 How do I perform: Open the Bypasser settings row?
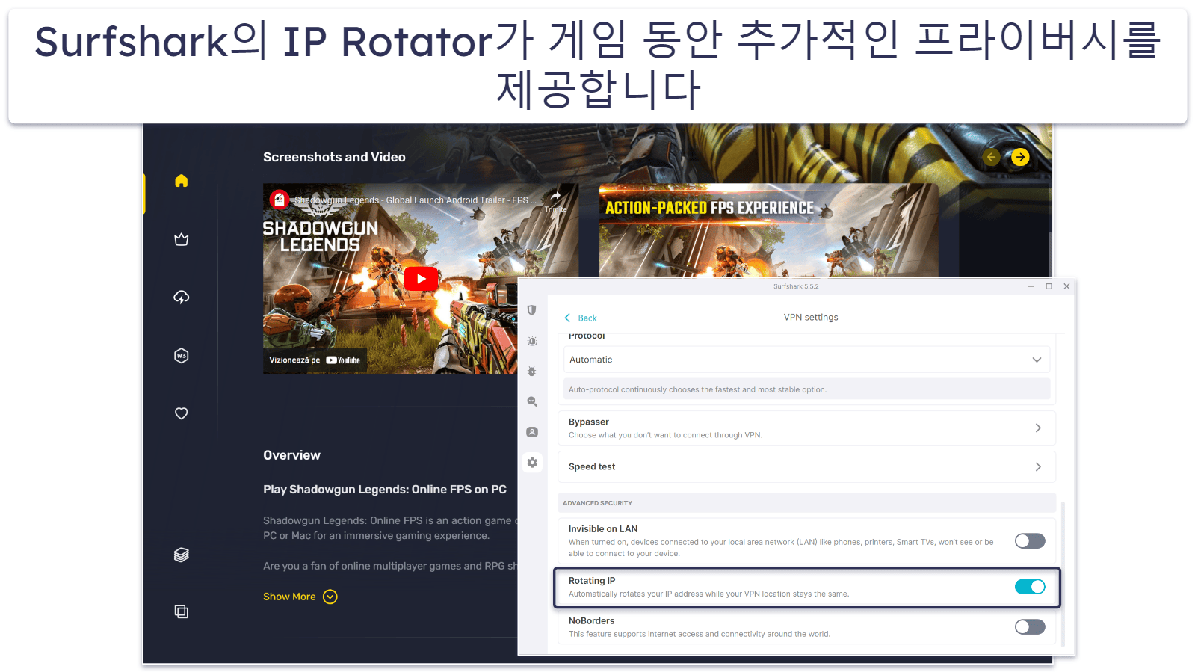pyautogui.click(x=806, y=428)
